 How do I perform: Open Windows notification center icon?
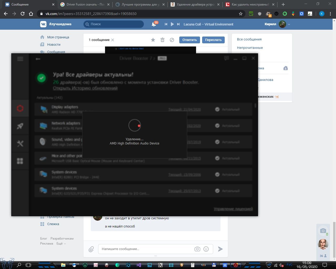(325, 265)
